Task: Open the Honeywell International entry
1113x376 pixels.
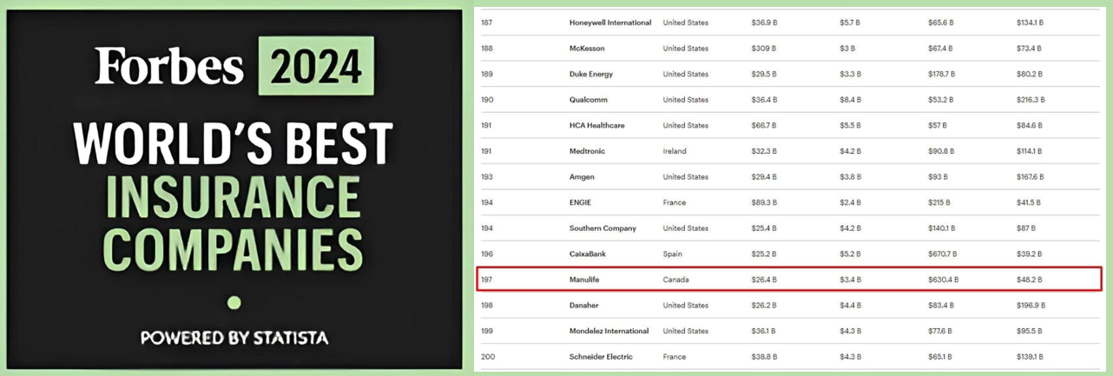Action: point(610,23)
